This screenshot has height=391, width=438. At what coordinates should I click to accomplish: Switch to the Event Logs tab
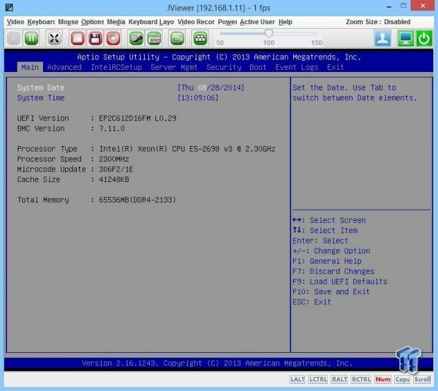297,67
